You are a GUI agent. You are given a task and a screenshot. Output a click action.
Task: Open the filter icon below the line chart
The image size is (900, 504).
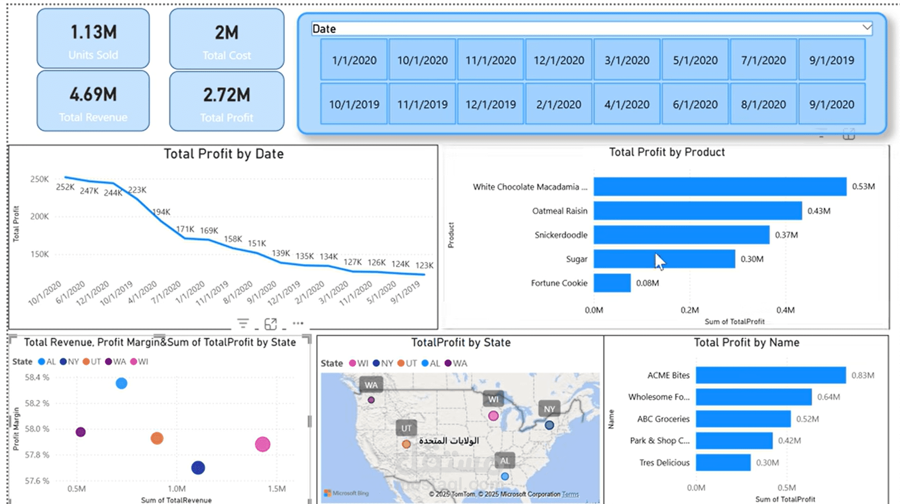(x=243, y=323)
